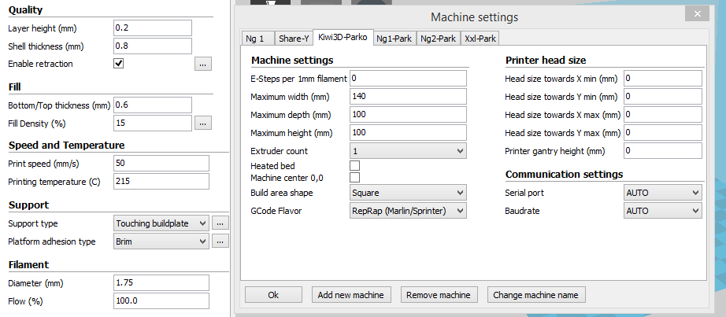Screen dimensions: 726x317
Task: Open the Serial port dropdown
Action: (661, 193)
